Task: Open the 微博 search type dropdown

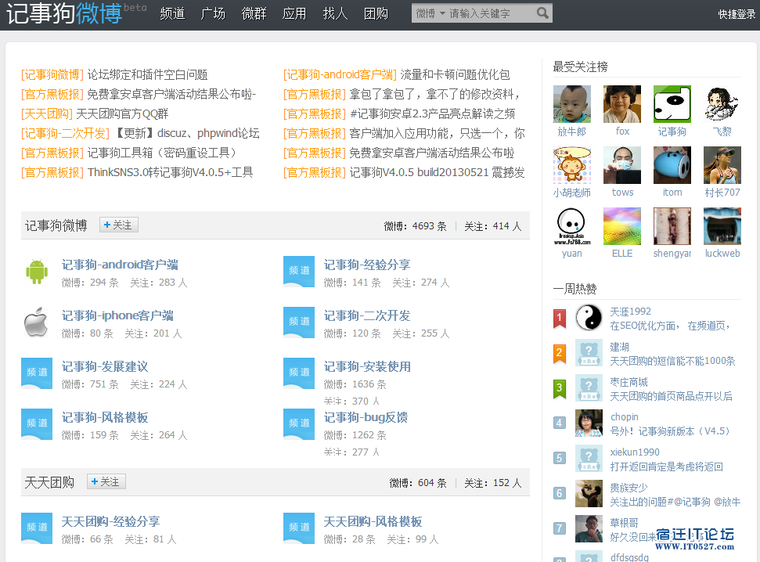Action: point(430,13)
